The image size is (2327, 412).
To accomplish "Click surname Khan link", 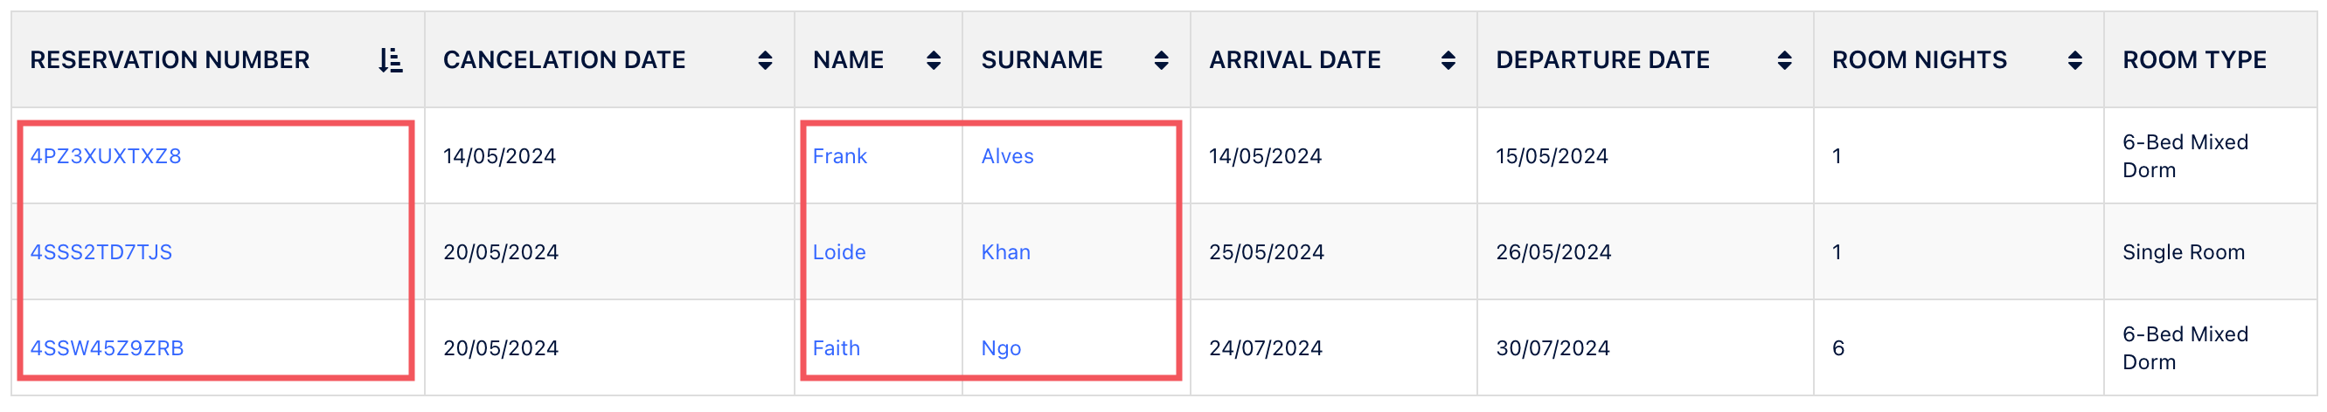I will (1005, 252).
